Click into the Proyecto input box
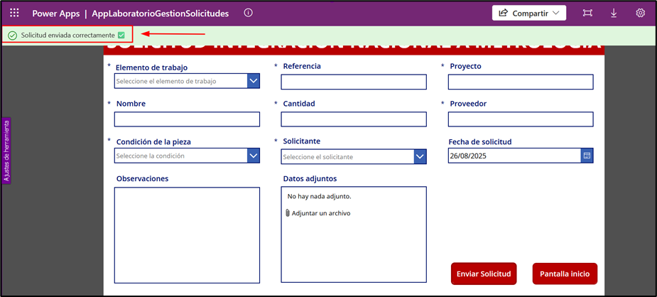 (520, 82)
